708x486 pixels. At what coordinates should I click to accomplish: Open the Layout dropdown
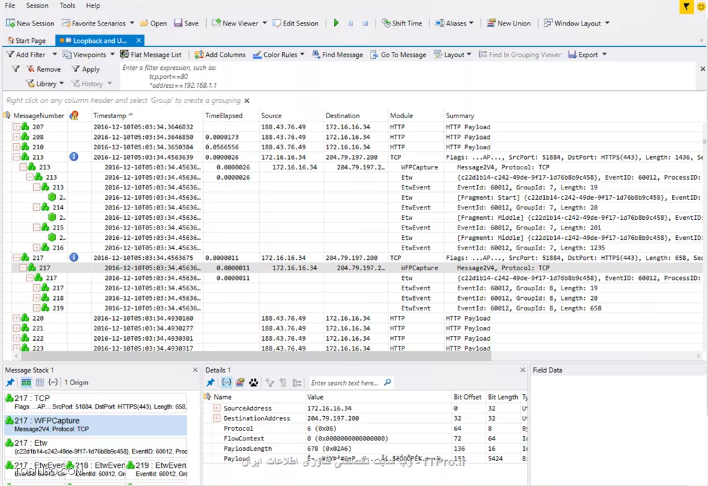pyautogui.click(x=469, y=55)
